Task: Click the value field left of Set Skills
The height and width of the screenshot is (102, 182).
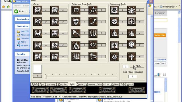Action: click(125, 67)
